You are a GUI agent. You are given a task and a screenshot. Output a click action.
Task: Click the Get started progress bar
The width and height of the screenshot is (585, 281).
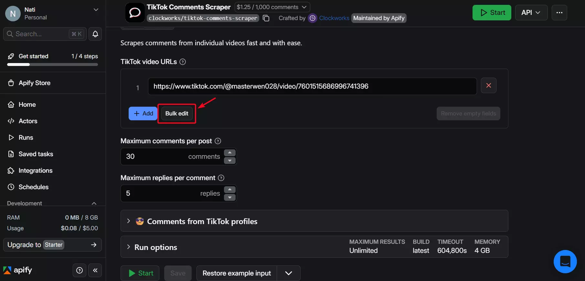pyautogui.click(x=52, y=65)
